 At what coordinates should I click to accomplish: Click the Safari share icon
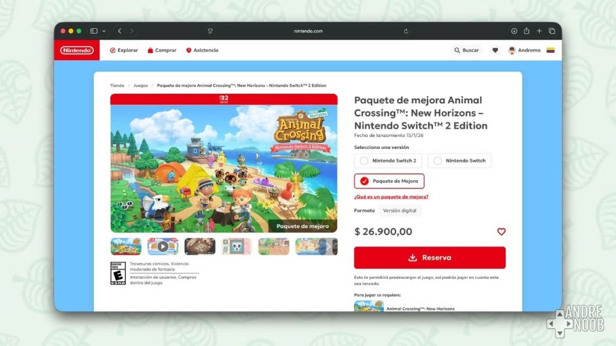coord(526,31)
